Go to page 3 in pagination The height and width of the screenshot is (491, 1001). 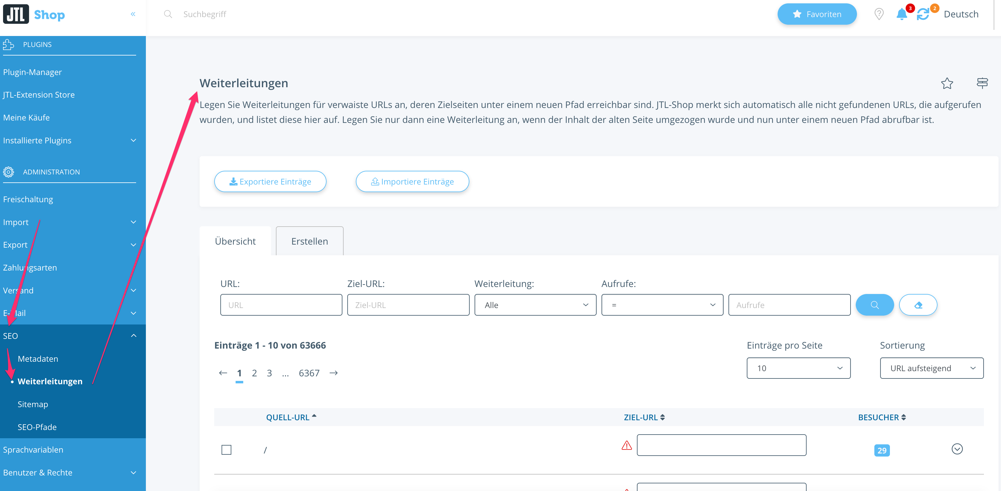point(269,373)
